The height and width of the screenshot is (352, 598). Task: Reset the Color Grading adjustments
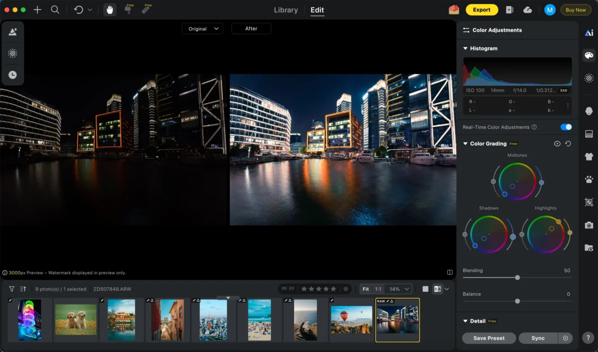tap(568, 144)
